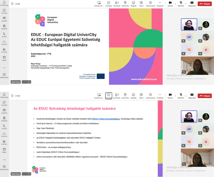
Task: Select AP participant tile in the 22:44 window
Action: click(x=189, y=37)
